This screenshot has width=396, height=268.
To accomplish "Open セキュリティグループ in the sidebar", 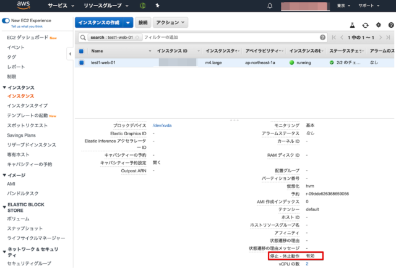I will tap(29, 264).
